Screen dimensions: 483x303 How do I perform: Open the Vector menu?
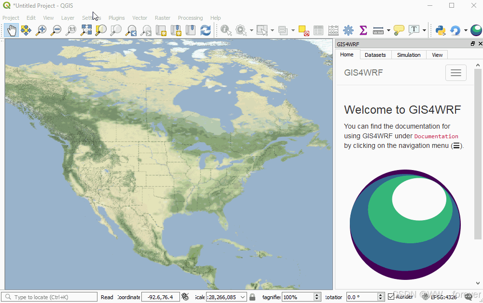tap(139, 18)
